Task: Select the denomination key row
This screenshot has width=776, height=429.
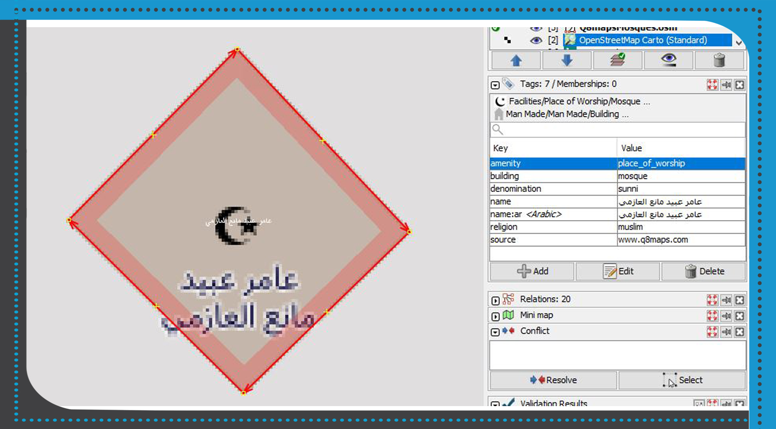Action: (x=553, y=189)
